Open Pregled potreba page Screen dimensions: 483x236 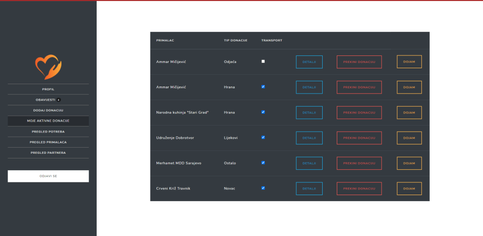click(48, 132)
